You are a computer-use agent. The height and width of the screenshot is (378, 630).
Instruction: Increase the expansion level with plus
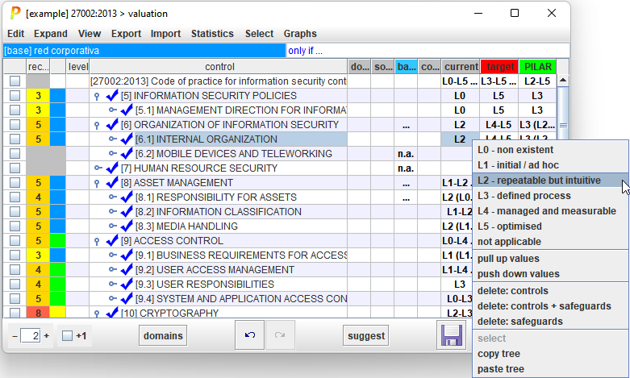tap(46, 335)
